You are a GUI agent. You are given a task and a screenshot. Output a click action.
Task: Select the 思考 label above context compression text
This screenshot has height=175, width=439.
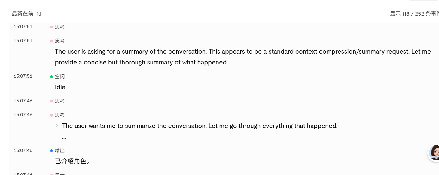[60, 41]
